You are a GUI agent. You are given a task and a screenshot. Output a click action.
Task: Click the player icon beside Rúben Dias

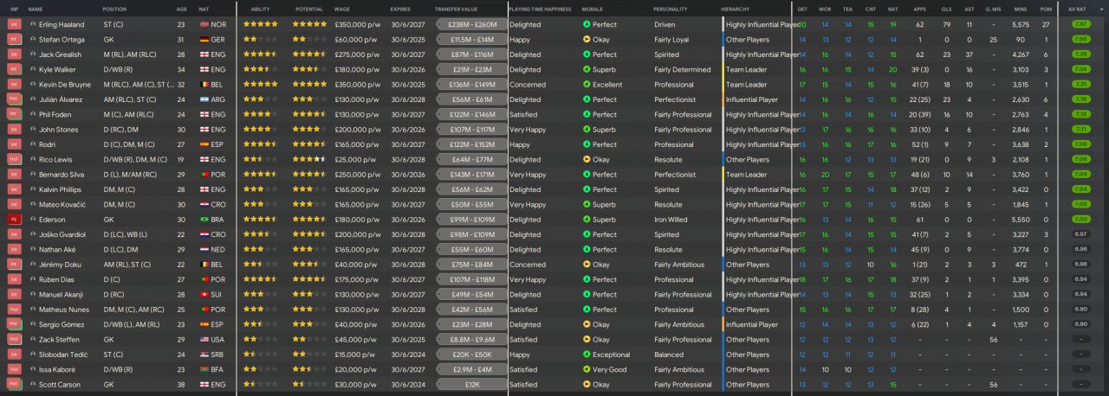pos(33,279)
